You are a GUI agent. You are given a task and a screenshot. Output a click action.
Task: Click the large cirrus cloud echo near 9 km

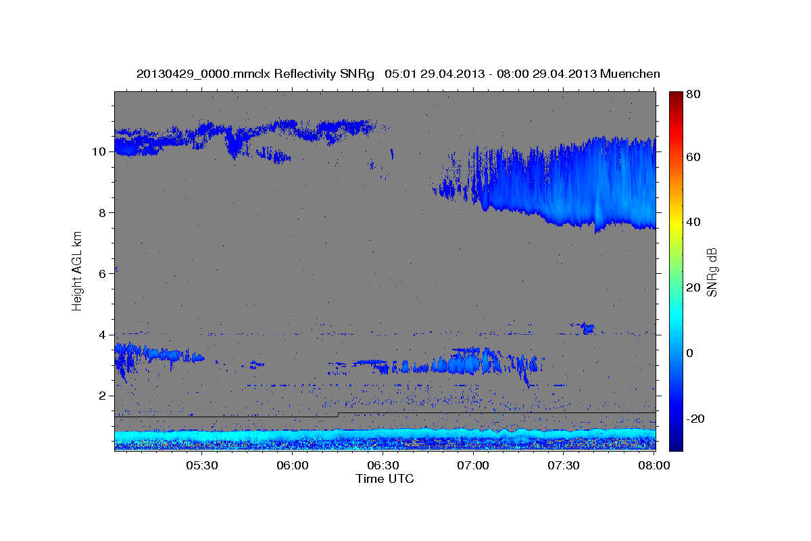click(x=568, y=184)
